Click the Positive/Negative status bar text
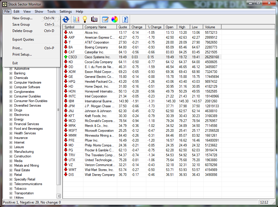The width and height of the screenshot is (278, 207). click(32, 202)
